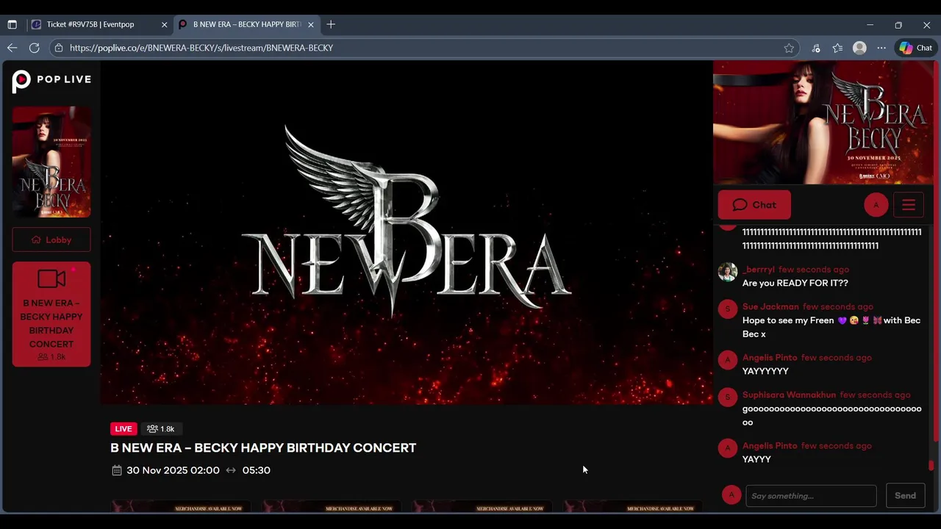Add page to favorites star icon
The width and height of the screenshot is (941, 529).
pyautogui.click(x=789, y=48)
